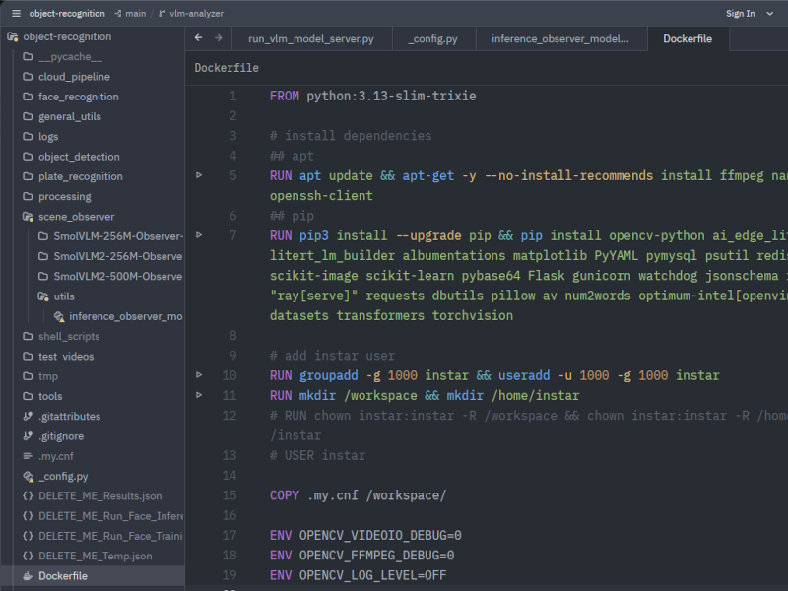Switch branch via main label

(131, 14)
